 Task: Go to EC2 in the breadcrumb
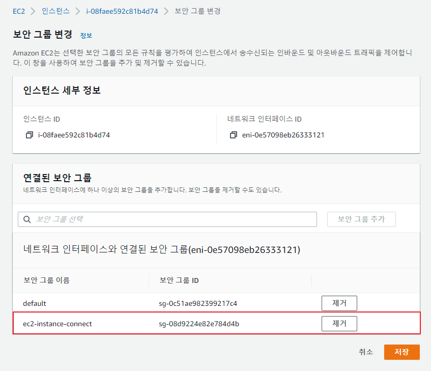(19, 11)
